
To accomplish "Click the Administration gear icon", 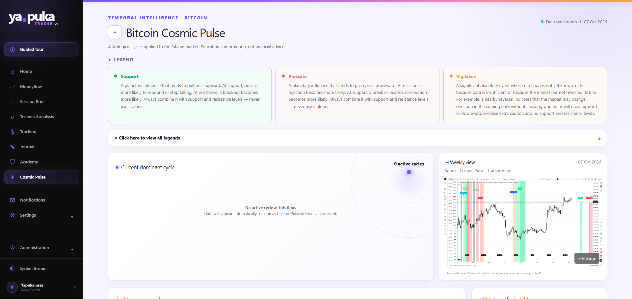I will 13,247.
